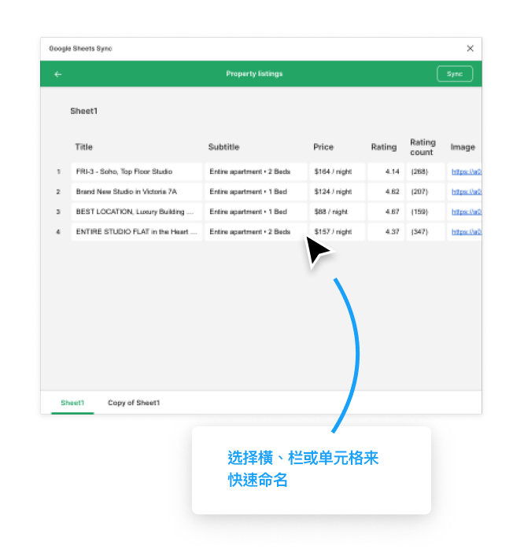Click the back arrow in green header
Viewport: 524px width, 549px height.
coord(57,75)
